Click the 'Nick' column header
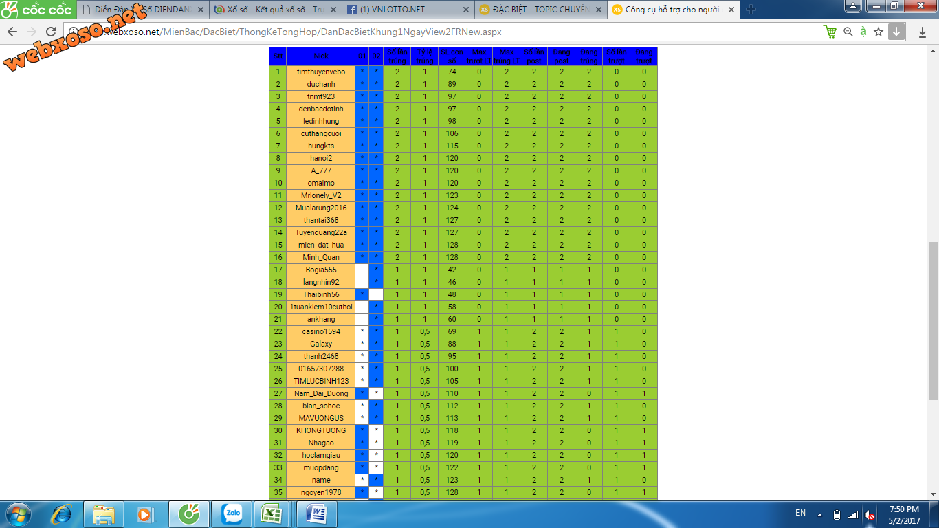The height and width of the screenshot is (528, 939). [x=321, y=56]
